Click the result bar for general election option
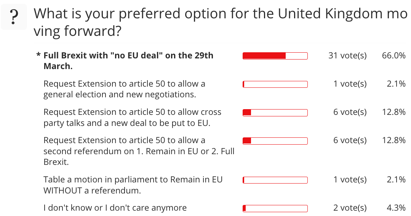 coord(275,84)
